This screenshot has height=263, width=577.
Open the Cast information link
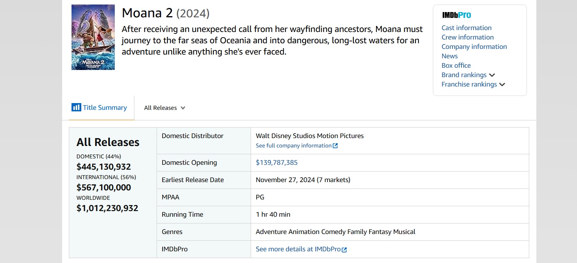pos(466,28)
